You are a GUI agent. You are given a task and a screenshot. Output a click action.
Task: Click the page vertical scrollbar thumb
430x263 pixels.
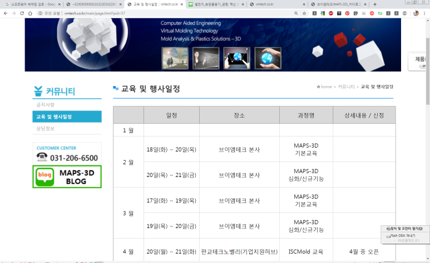pyautogui.click(x=428, y=71)
